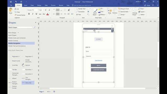Open shape Fill color menu
This screenshot has width=167, height=94.
(x=101, y=9)
